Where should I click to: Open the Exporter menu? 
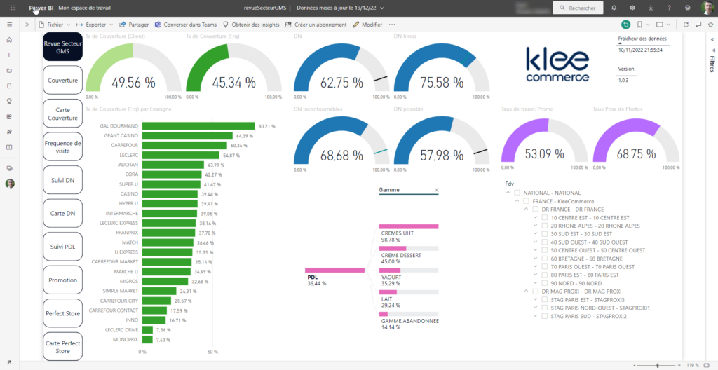(x=94, y=25)
